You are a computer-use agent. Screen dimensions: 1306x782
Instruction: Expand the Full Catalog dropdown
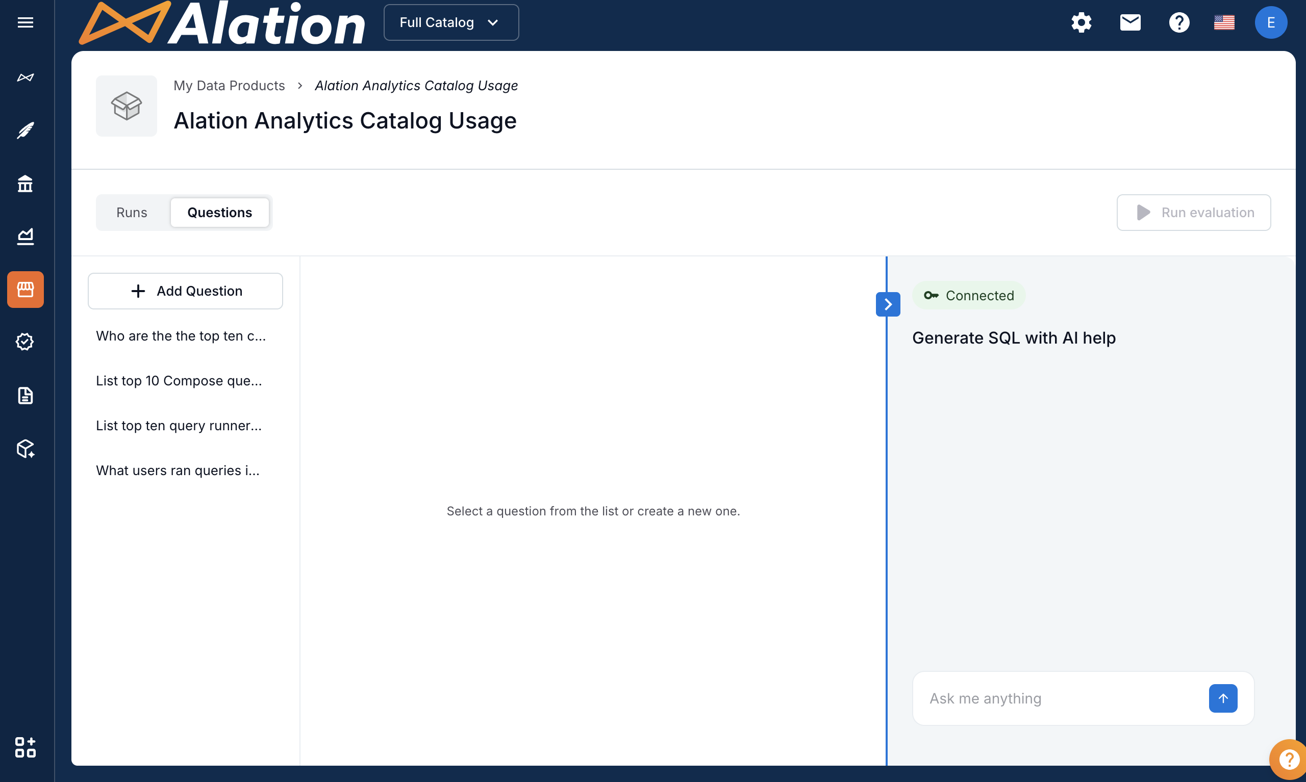[451, 22]
